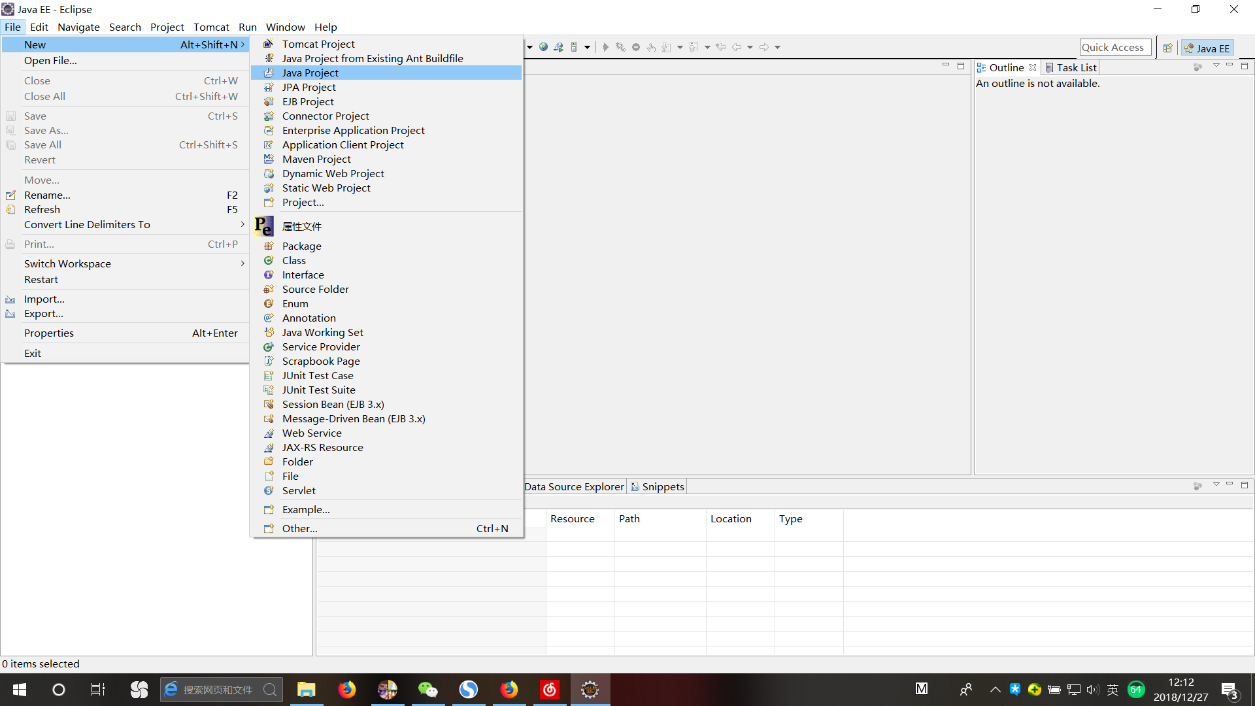1255x706 pixels.
Task: Click the Open Web Browser globe toolbar icon
Action: click(543, 46)
